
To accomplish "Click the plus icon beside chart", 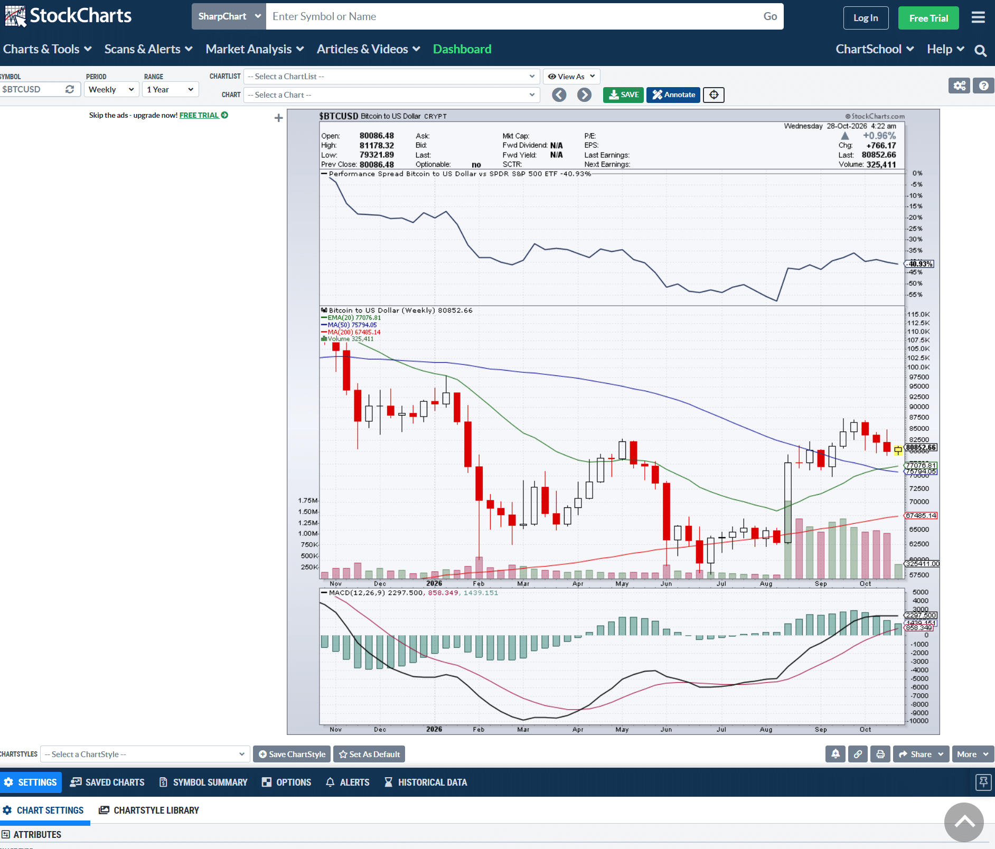I will click(x=279, y=118).
